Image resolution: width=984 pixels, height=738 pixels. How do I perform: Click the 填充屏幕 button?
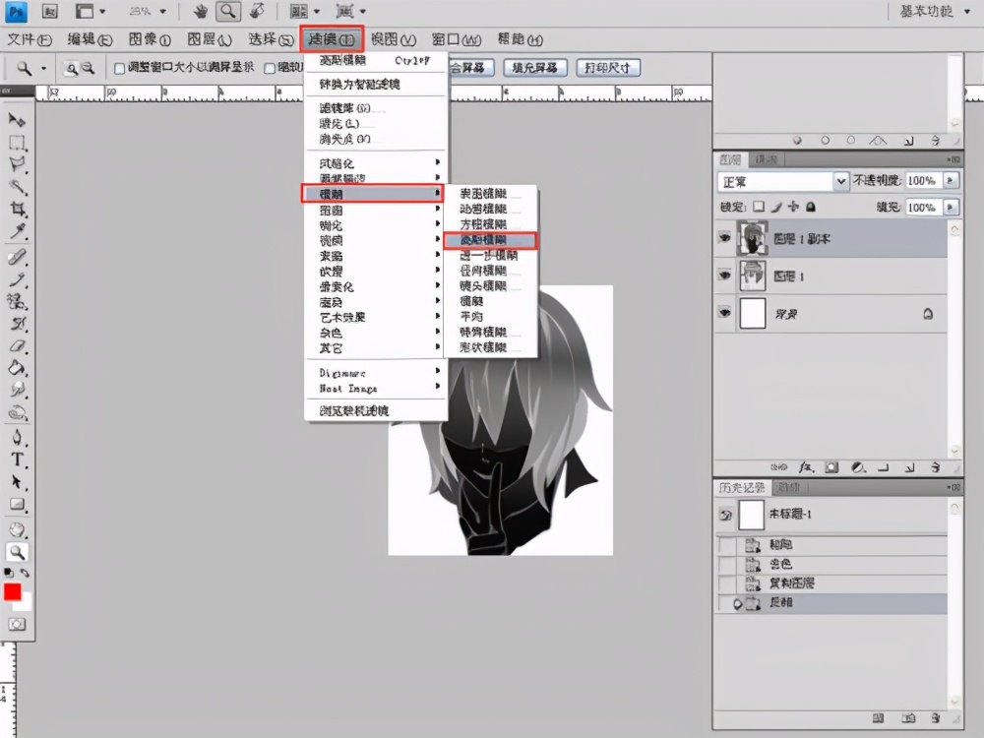point(534,68)
